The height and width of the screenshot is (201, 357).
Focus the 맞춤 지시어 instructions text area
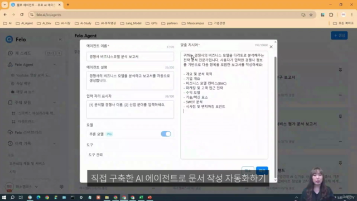pos(224,105)
